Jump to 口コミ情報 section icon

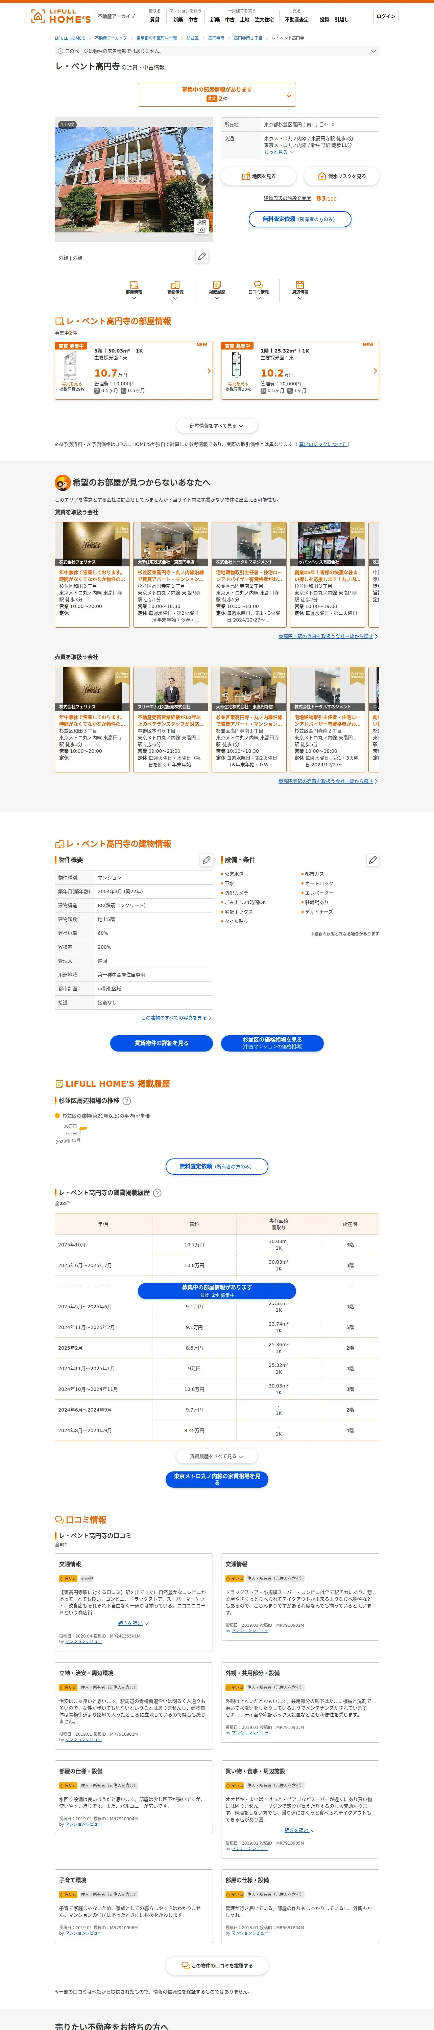click(x=258, y=285)
